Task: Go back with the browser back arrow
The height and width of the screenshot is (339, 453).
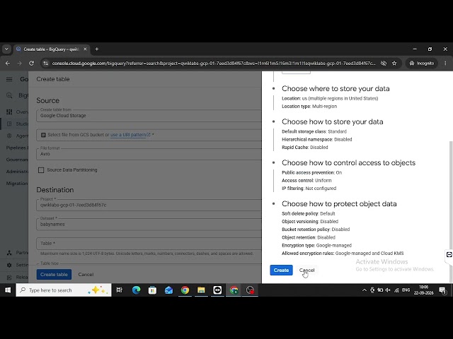Action: click(8, 63)
